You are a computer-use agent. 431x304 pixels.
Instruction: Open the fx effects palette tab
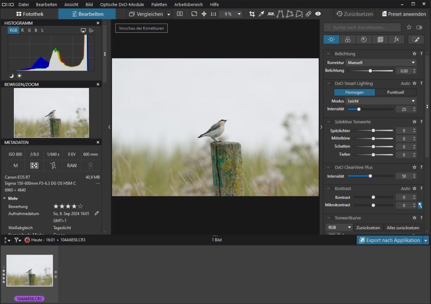pyautogui.click(x=396, y=40)
